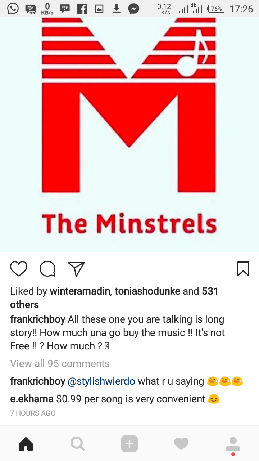This screenshot has width=259, height=461.
Task: Like the post with heart icon
Action: coord(19,269)
